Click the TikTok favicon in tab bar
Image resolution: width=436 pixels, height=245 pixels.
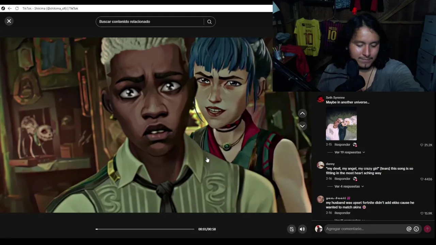pyautogui.click(x=3, y=9)
